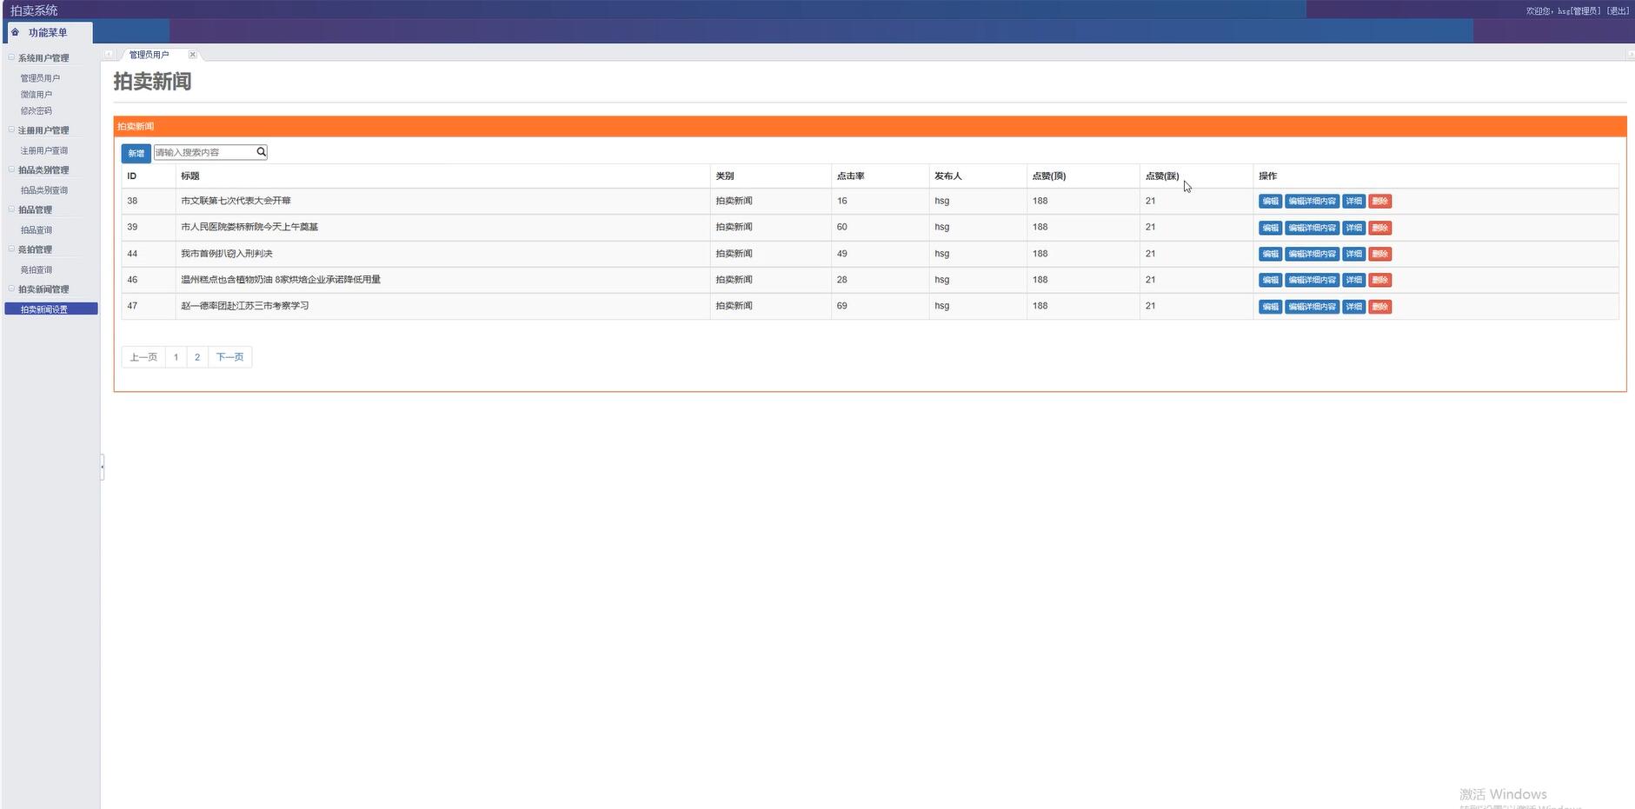Open 拍品类别查询 in the sidebar
Viewport: 1635px width, 809px height.
pos(44,190)
